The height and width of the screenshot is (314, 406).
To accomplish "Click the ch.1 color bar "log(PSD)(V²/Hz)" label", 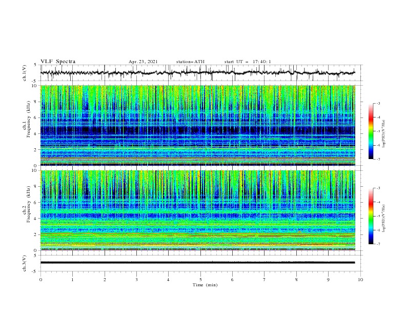I will tap(384, 134).
